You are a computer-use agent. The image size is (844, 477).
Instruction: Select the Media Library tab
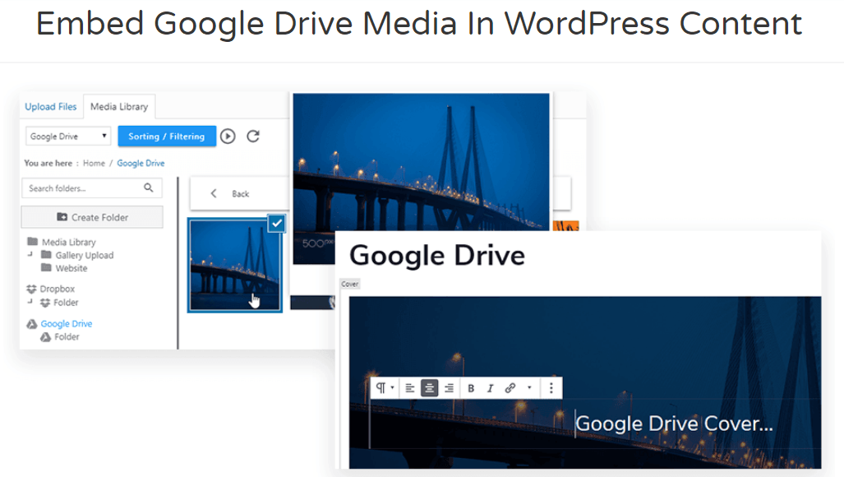point(119,107)
